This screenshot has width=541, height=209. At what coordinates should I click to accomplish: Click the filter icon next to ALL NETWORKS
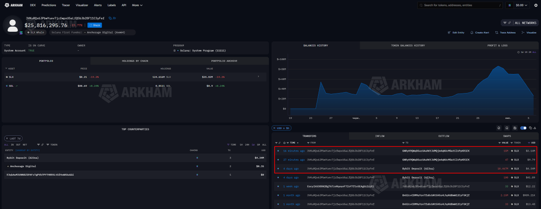505,22
